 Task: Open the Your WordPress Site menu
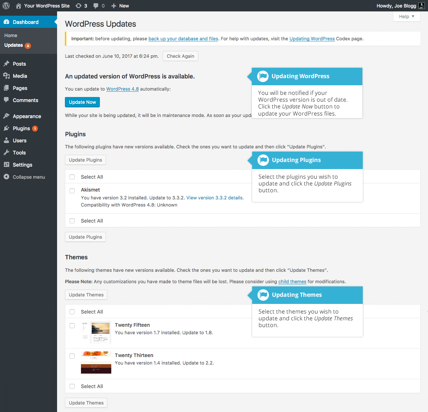click(43, 6)
